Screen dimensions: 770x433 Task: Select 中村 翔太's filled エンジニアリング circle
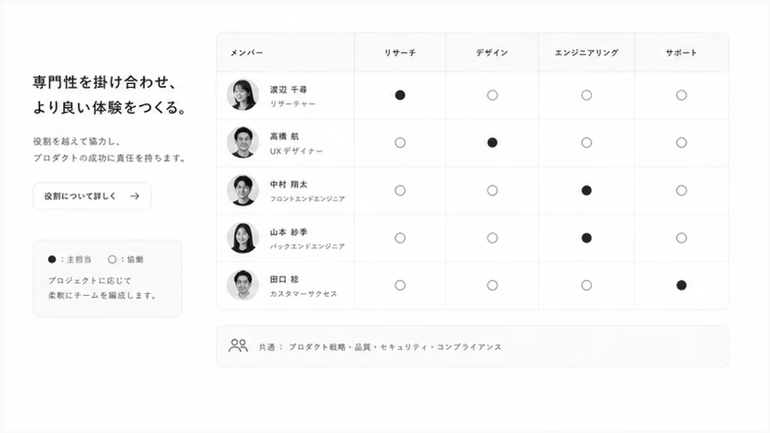(x=586, y=191)
